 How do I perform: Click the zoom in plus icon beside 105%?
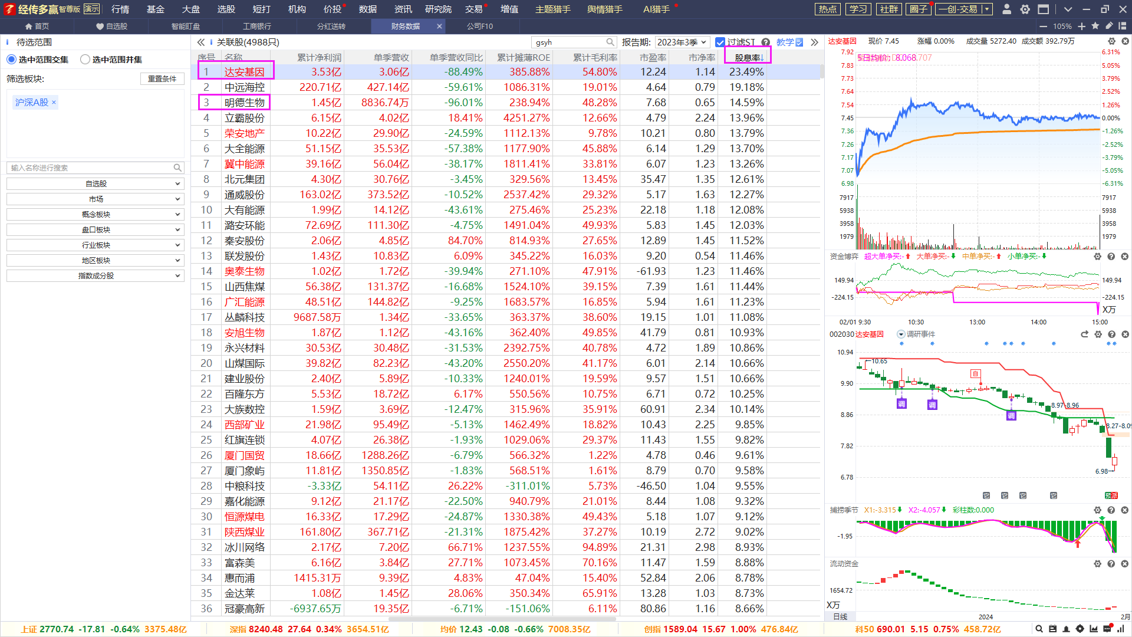coord(1081,26)
